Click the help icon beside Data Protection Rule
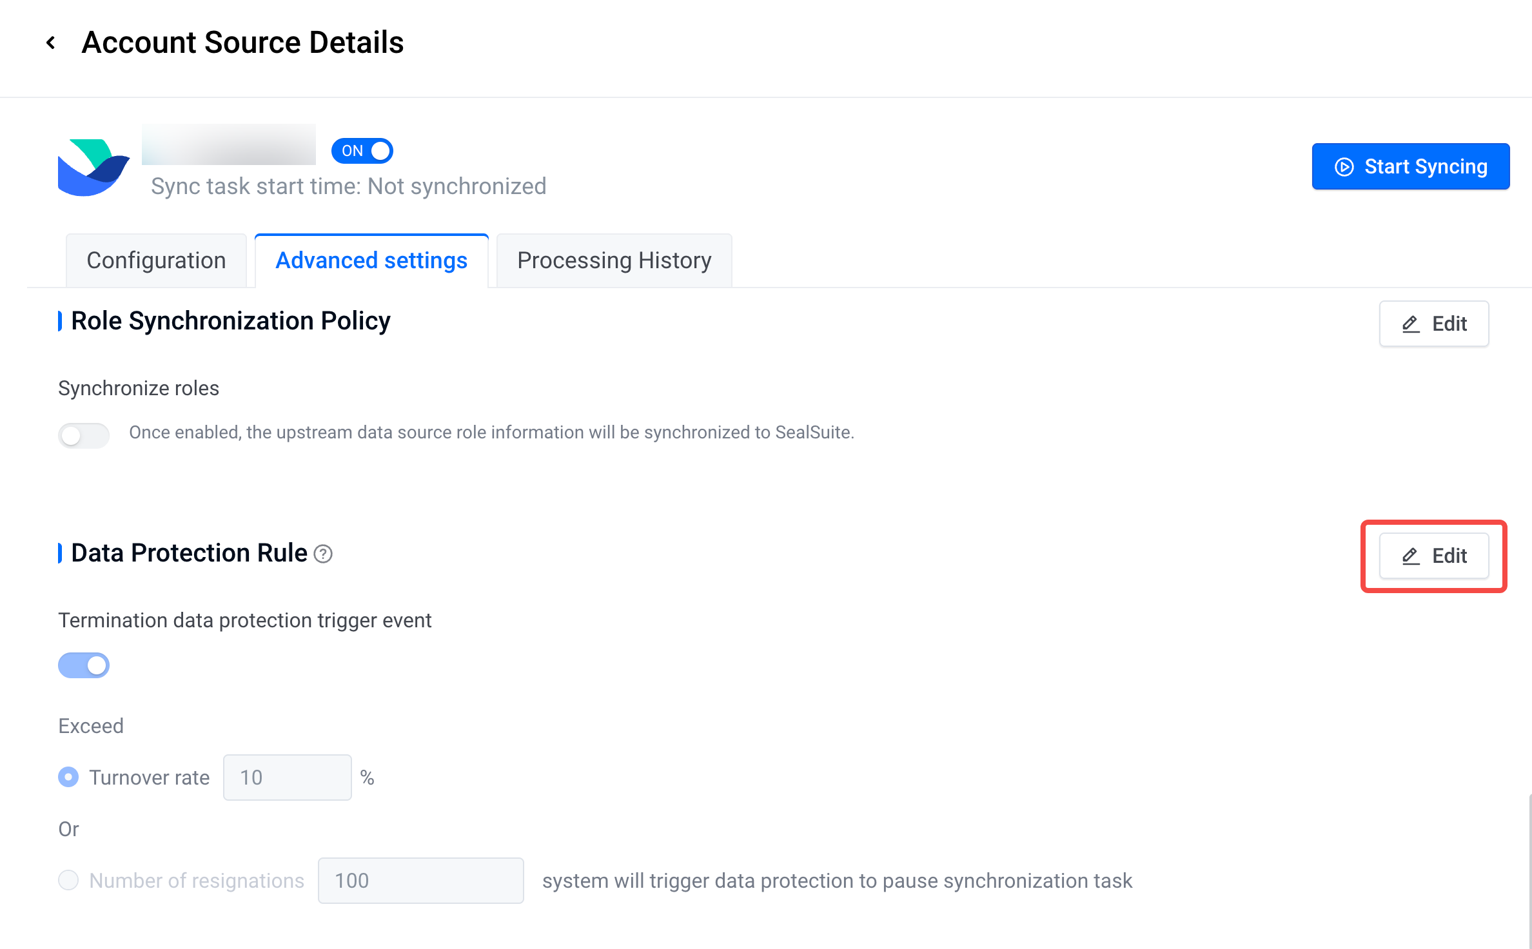 [x=323, y=554]
